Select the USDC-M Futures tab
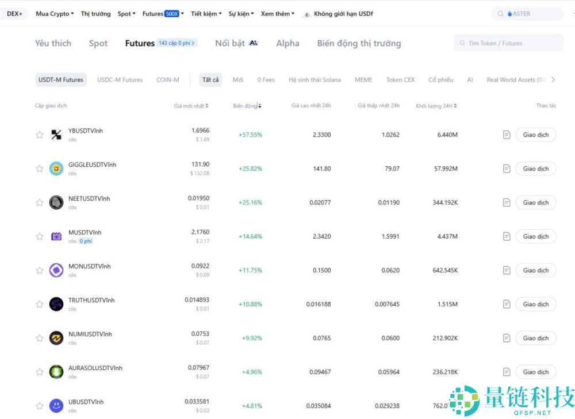Image resolution: width=575 pixels, height=419 pixels. tap(120, 80)
